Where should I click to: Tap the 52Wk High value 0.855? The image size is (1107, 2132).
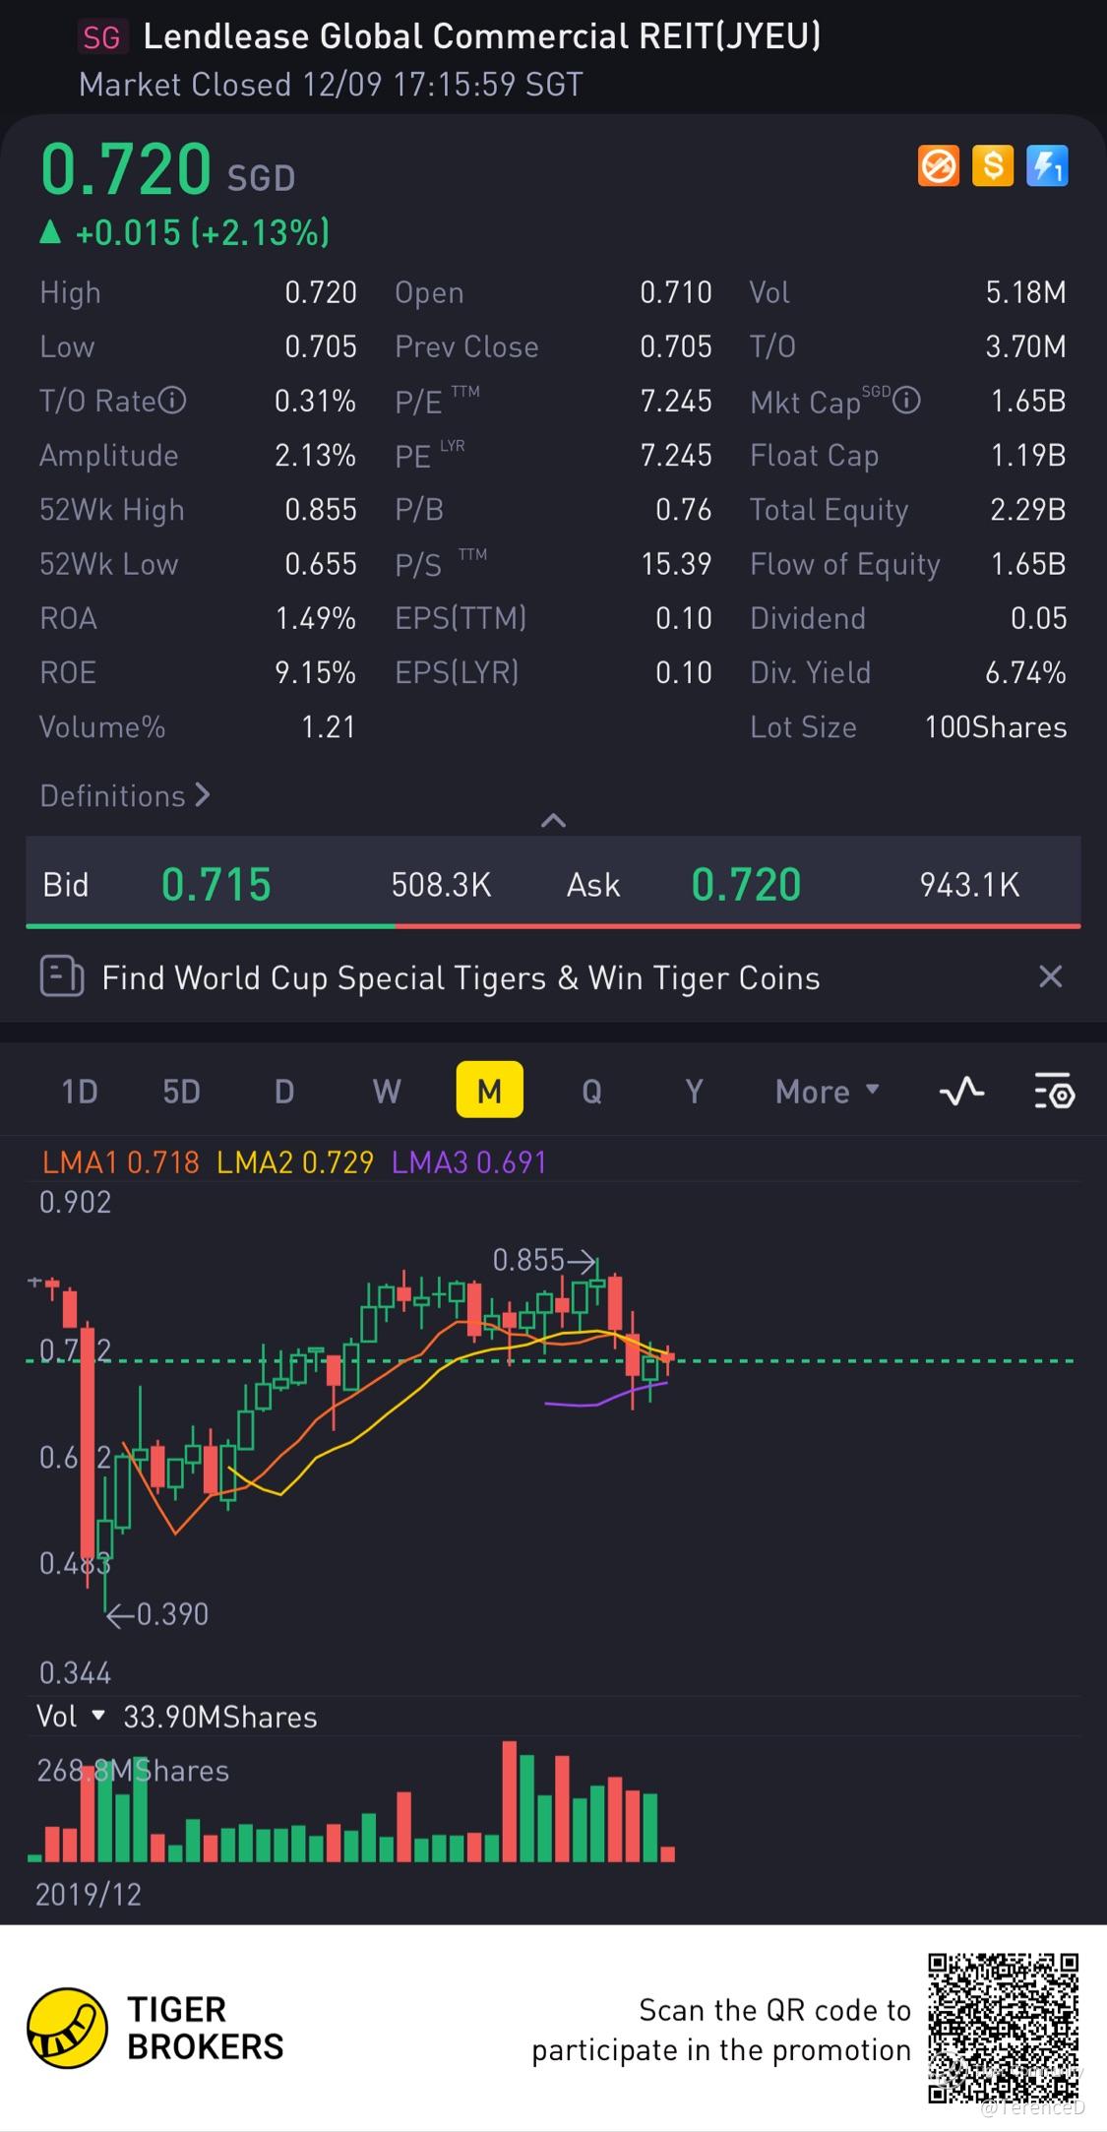(x=321, y=509)
